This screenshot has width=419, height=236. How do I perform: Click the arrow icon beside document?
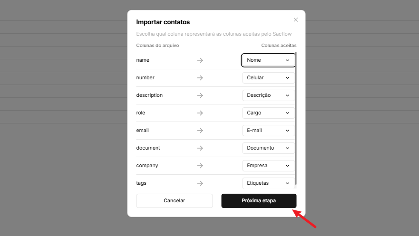click(x=200, y=148)
